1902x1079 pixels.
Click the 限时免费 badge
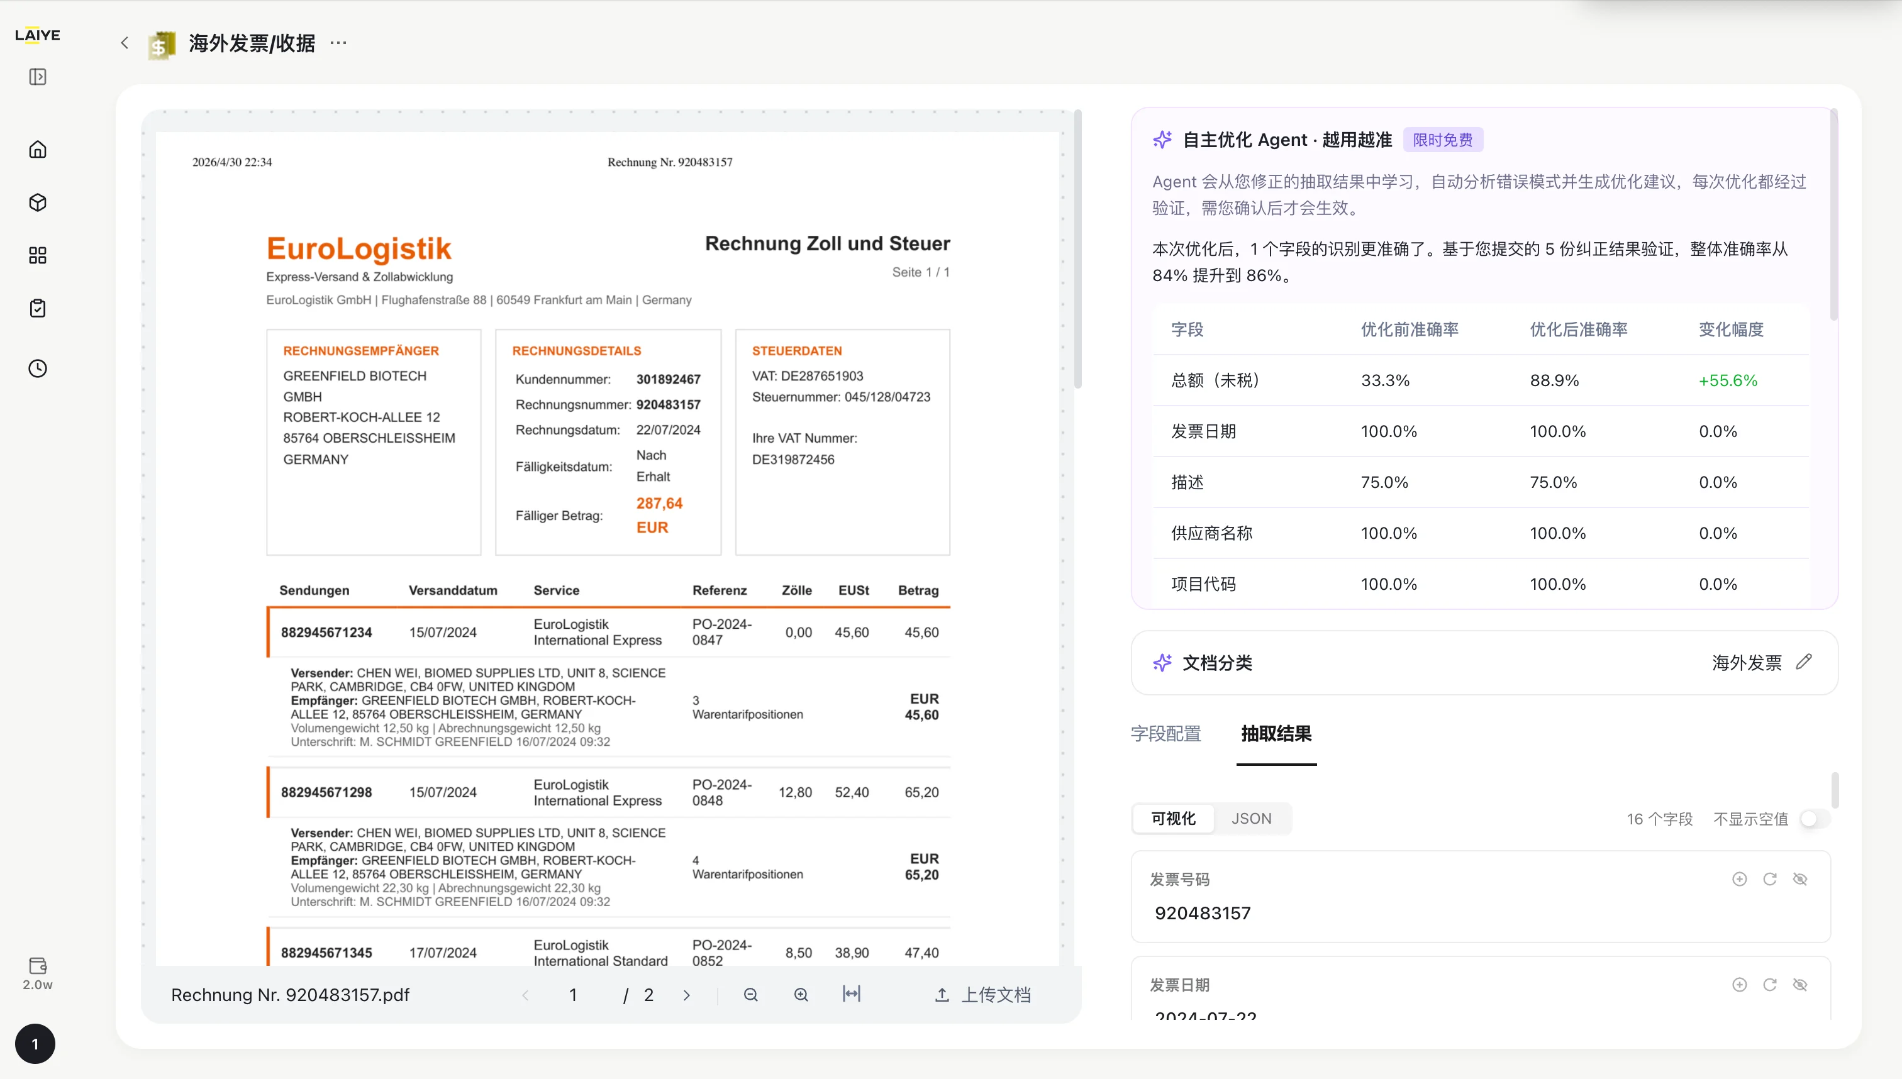point(1442,140)
